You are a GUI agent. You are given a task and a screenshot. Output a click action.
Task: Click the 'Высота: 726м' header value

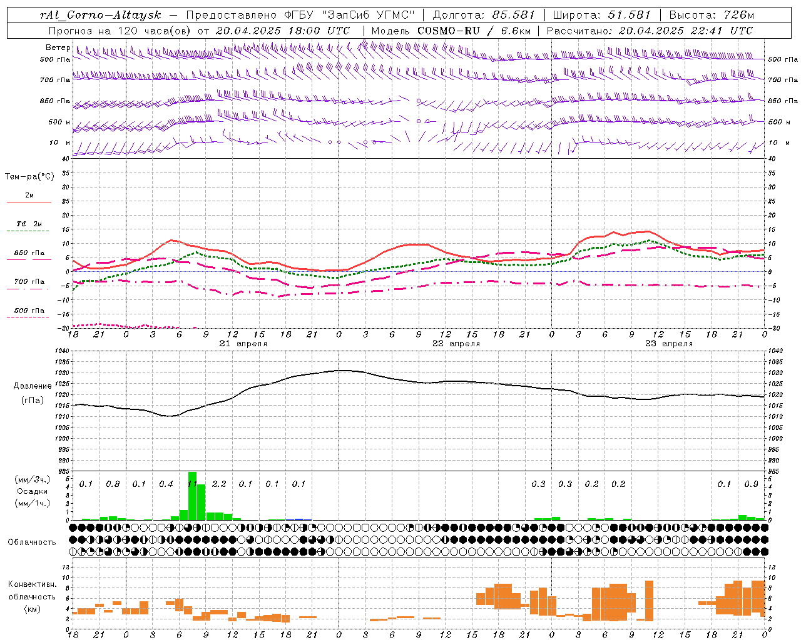point(712,15)
